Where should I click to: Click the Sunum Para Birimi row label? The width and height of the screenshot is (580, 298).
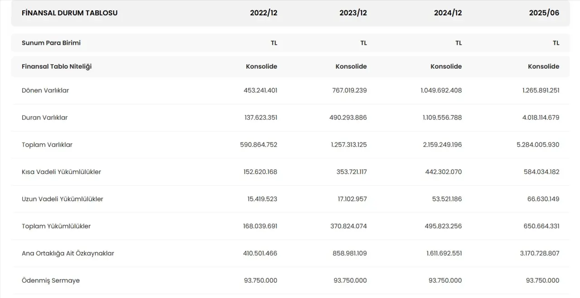click(x=51, y=43)
